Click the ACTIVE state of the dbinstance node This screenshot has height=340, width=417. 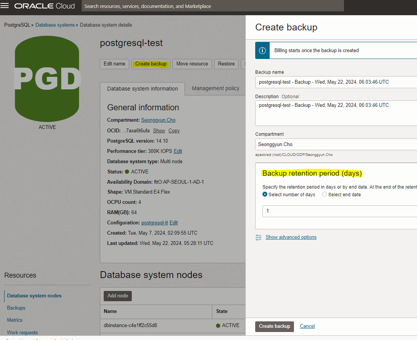pyautogui.click(x=227, y=325)
